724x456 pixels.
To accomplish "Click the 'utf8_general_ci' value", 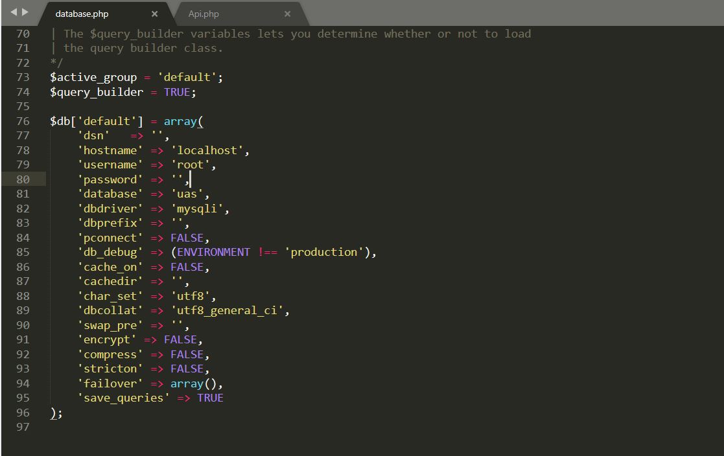I will (x=227, y=311).
